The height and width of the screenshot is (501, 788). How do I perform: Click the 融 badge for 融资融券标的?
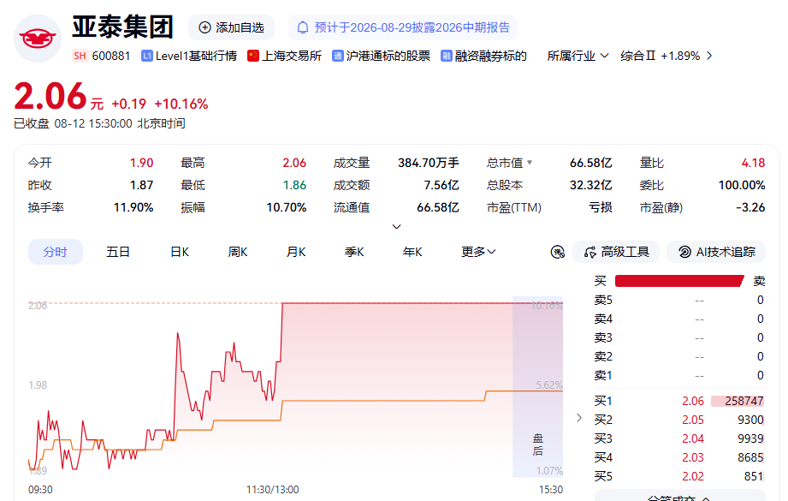pos(447,56)
